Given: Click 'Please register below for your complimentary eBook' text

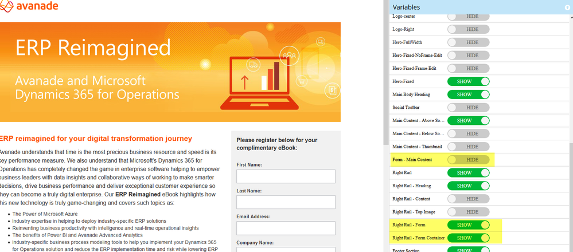Looking at the screenshot, I should pyautogui.click(x=277, y=144).
